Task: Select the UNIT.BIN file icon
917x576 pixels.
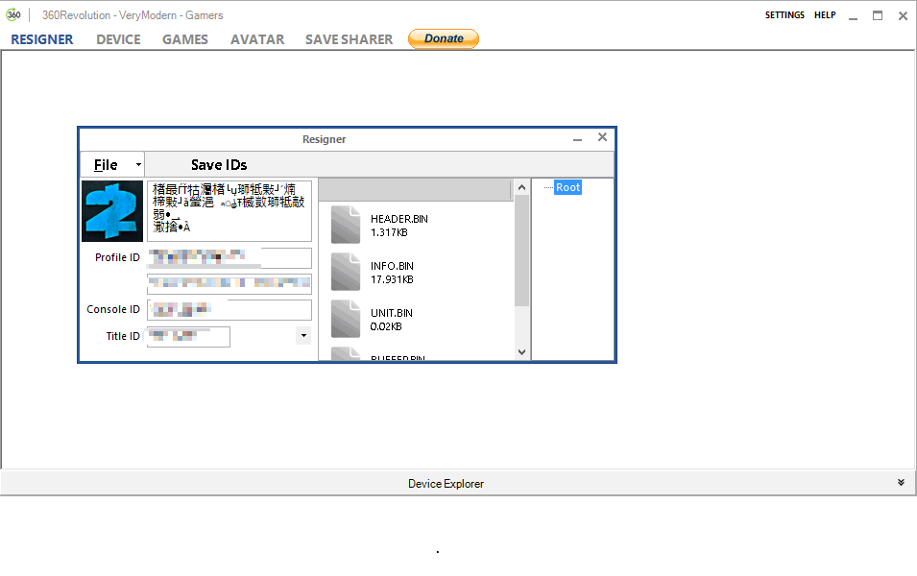Action: pos(346,319)
